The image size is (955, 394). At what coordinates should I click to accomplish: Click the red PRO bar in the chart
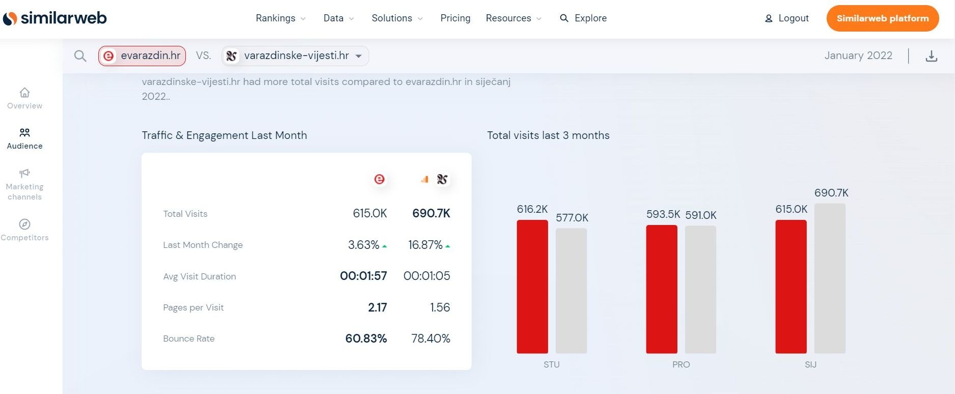(x=662, y=289)
